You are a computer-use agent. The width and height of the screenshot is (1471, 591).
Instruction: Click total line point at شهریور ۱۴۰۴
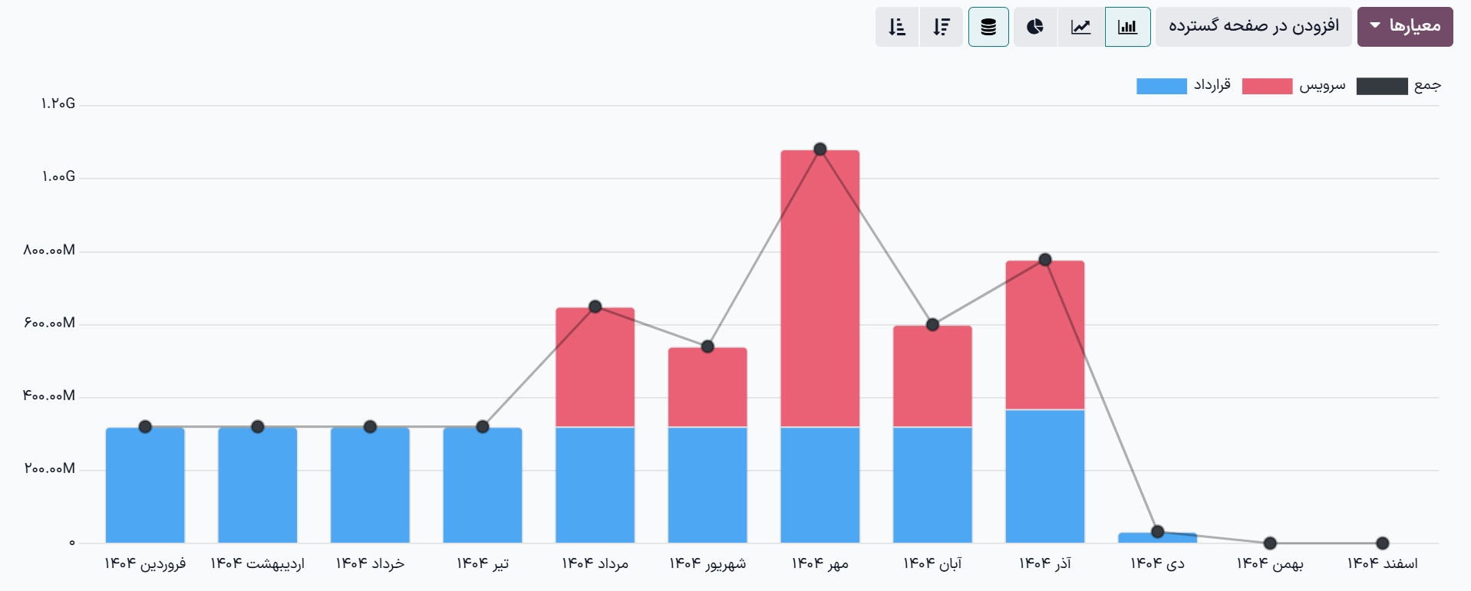[707, 346]
